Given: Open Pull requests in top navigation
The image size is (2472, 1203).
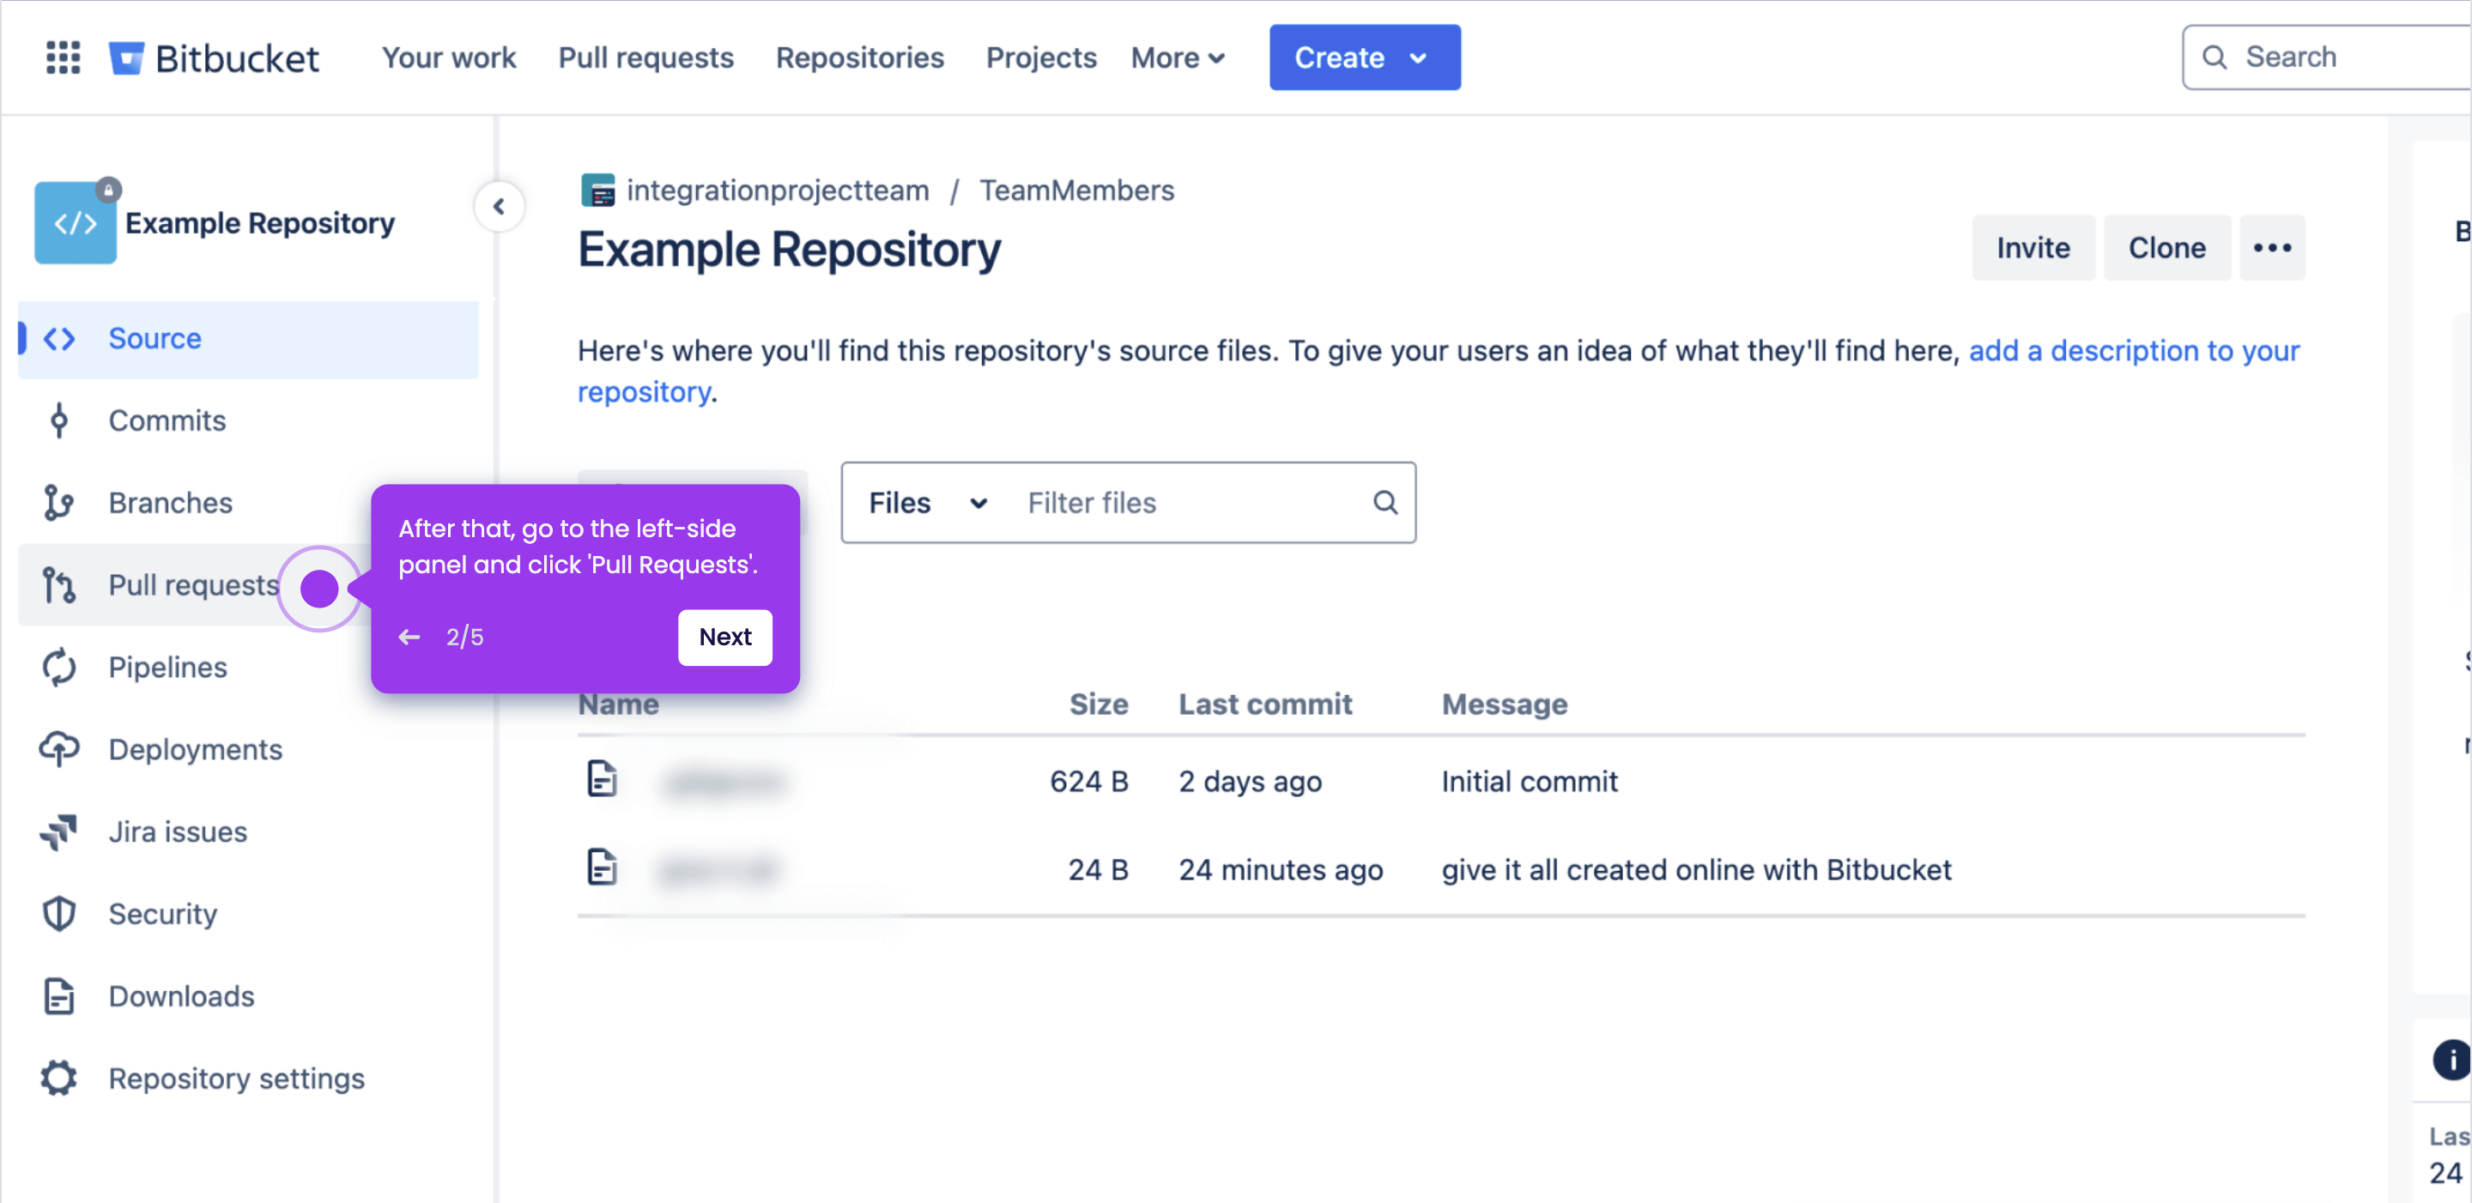Looking at the screenshot, I should coord(645,57).
